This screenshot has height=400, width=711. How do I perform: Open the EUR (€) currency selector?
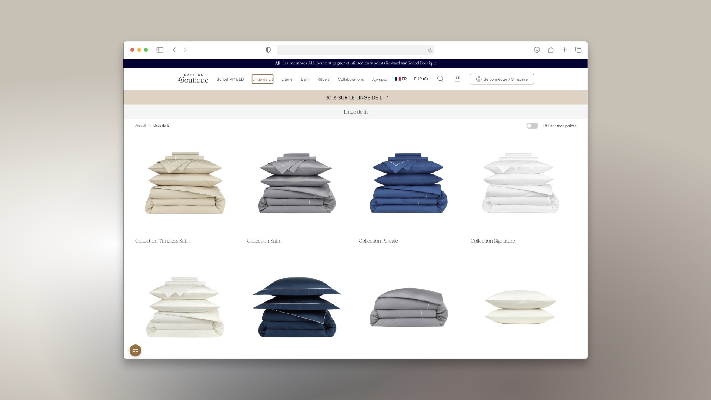(x=421, y=79)
